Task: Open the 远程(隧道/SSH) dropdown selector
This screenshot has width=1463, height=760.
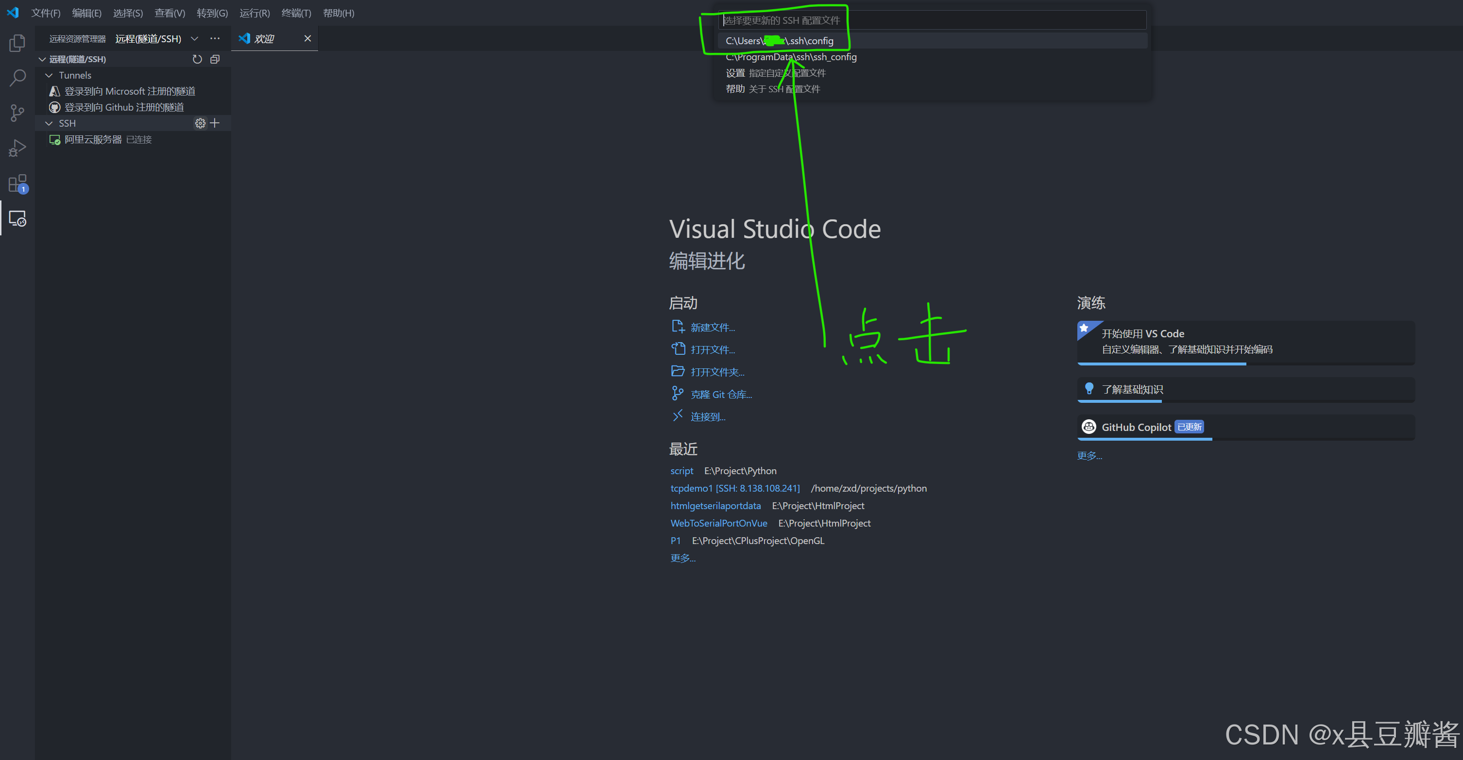Action: [x=195, y=39]
